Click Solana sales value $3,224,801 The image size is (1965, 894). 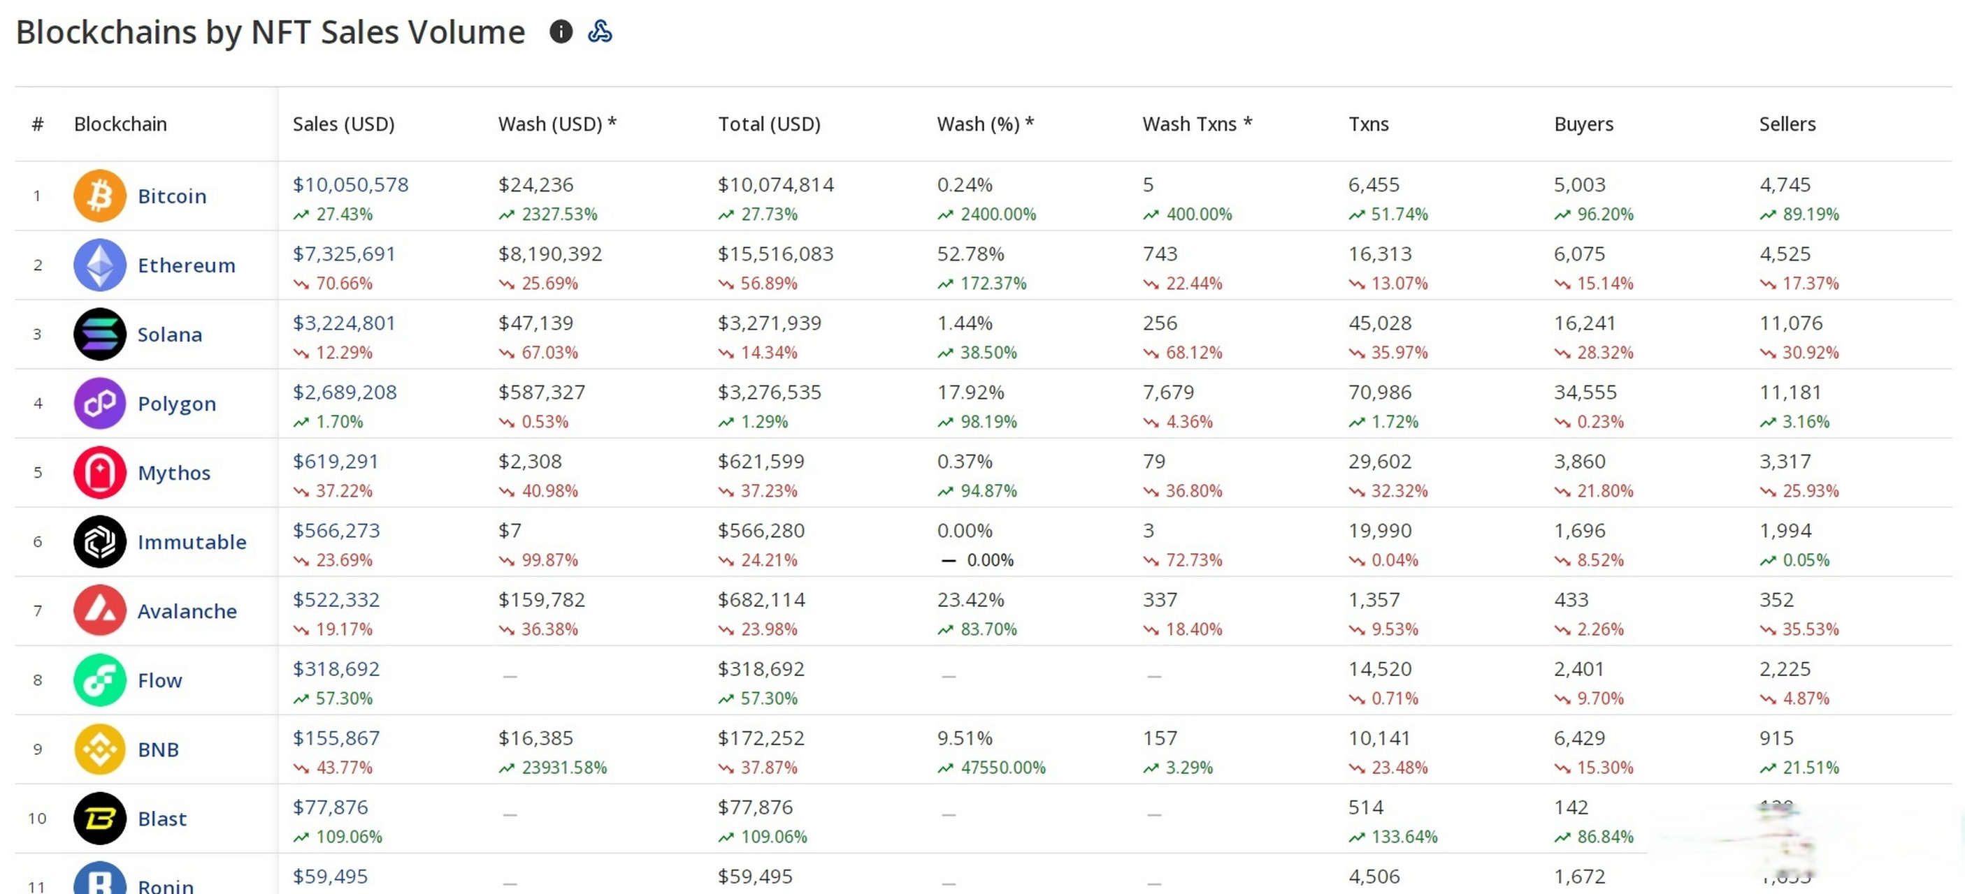click(345, 323)
